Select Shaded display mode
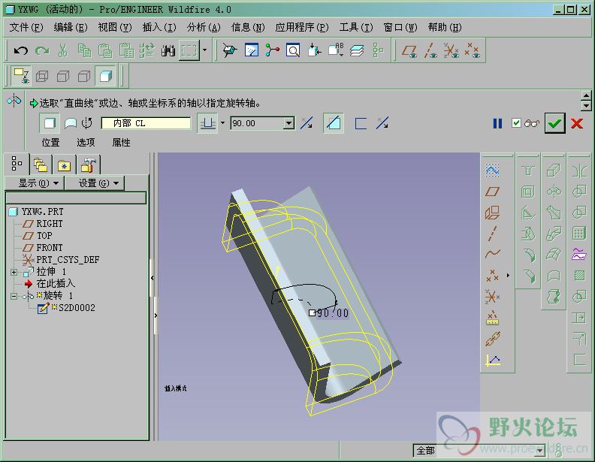Viewport: 595px width, 462px height. 105,76
